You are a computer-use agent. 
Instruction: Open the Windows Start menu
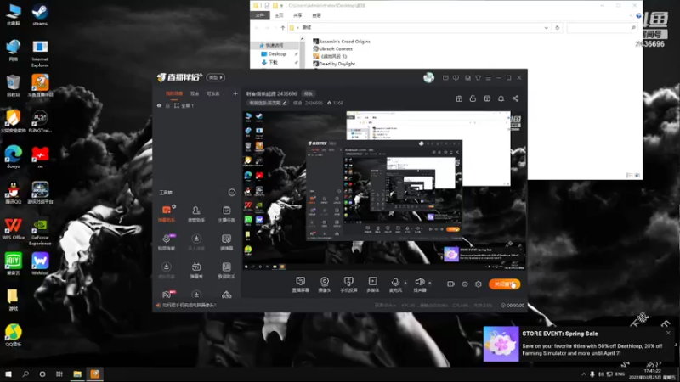coord(8,374)
